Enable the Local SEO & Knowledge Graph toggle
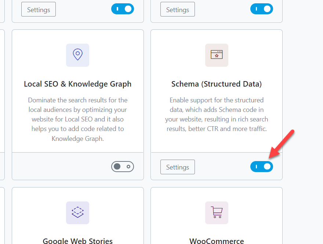The image size is (323, 244). [x=123, y=167]
